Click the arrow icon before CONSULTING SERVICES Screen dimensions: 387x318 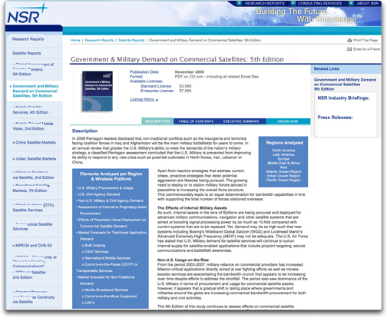pos(293,3)
